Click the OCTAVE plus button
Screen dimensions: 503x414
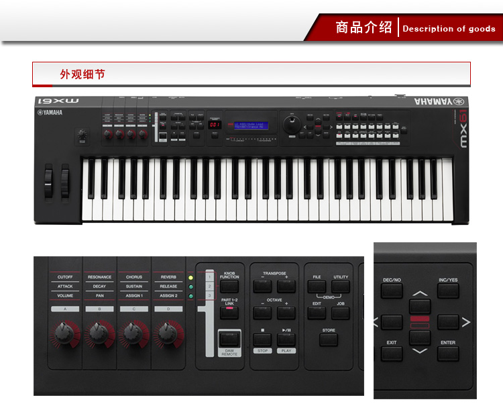click(286, 313)
